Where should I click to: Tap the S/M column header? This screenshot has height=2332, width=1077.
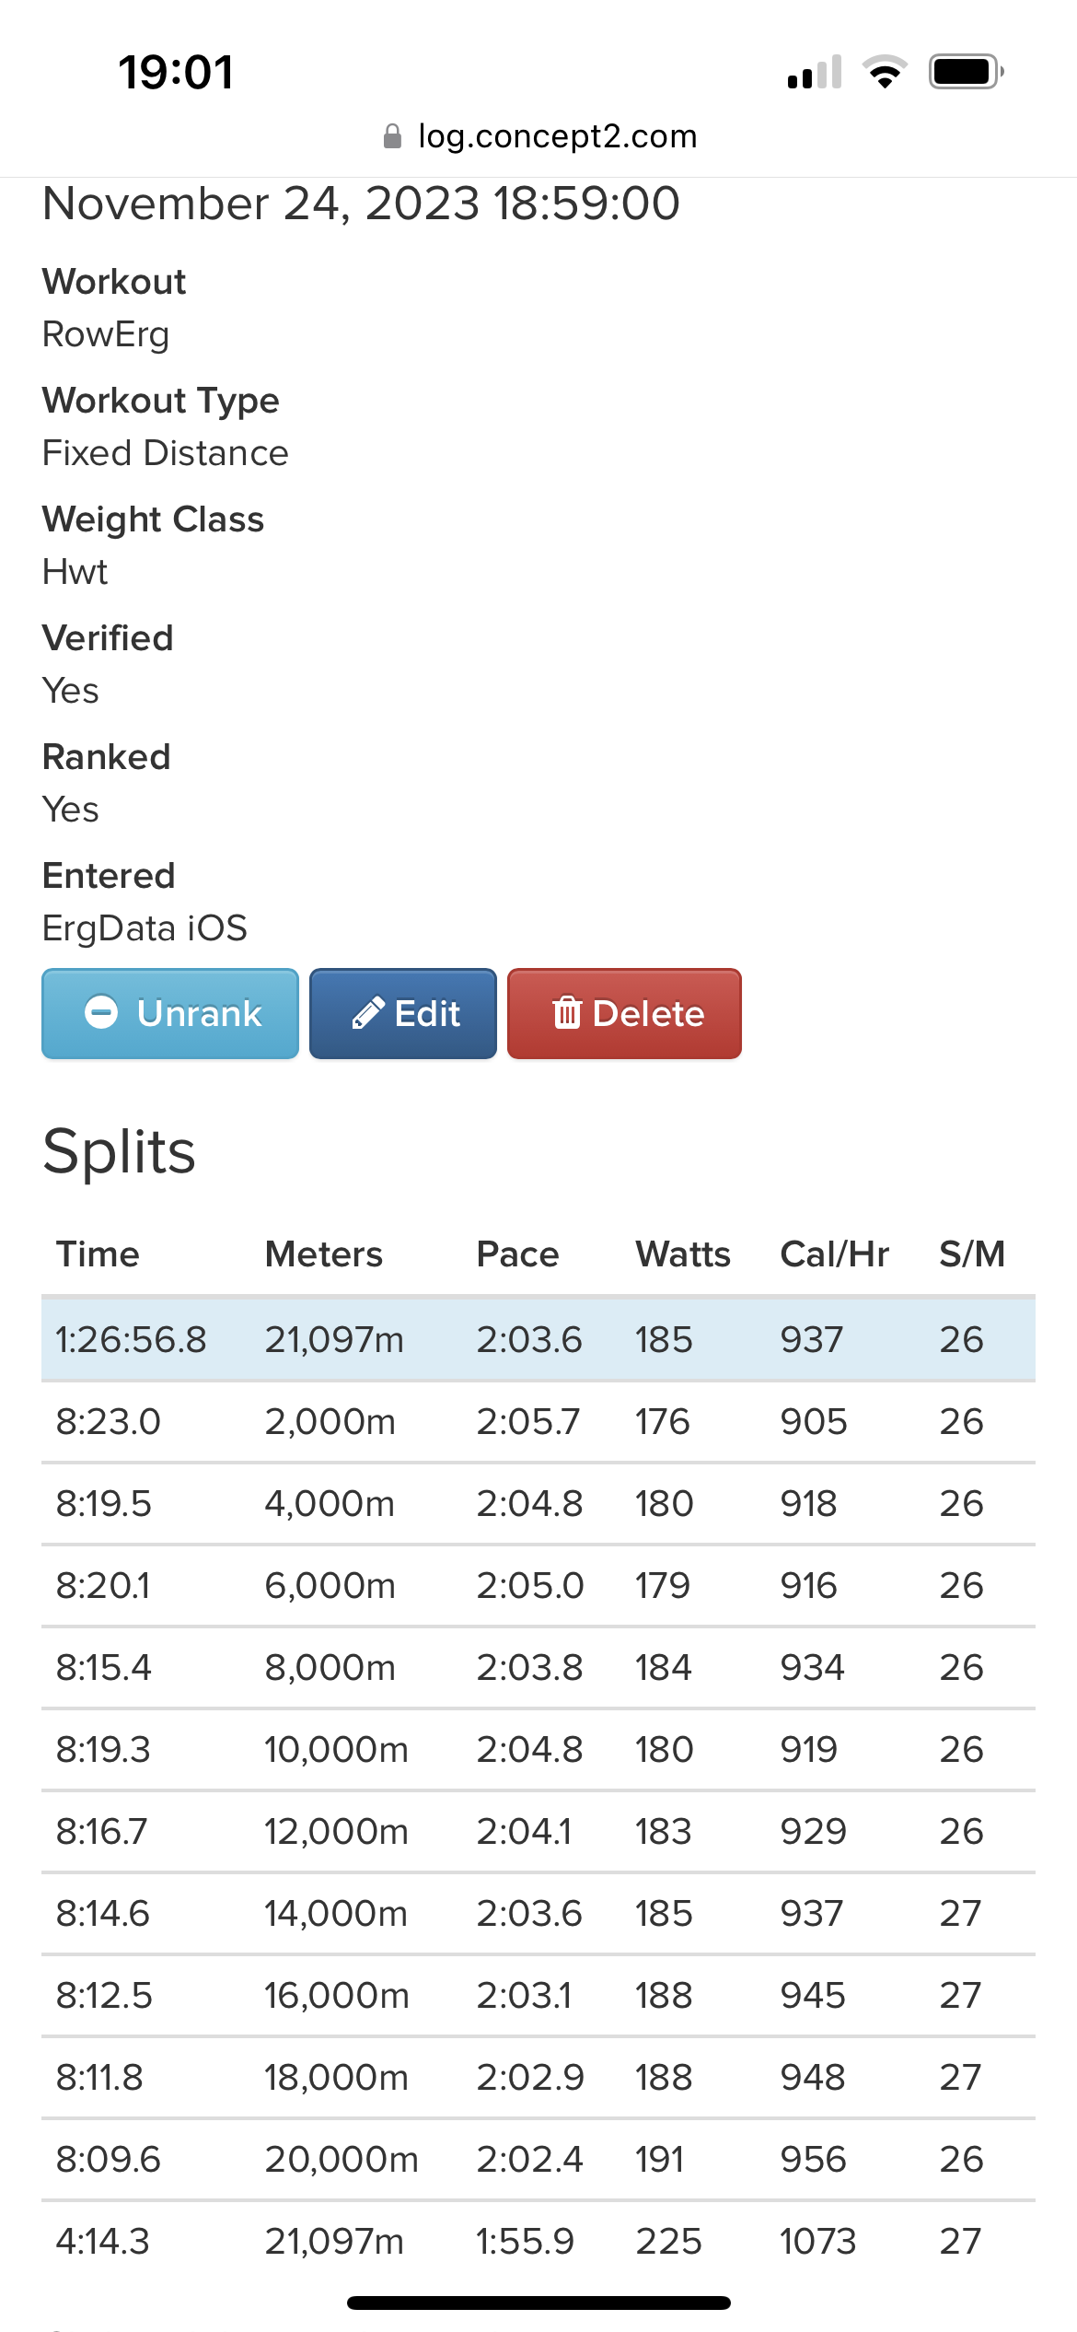[972, 1254]
